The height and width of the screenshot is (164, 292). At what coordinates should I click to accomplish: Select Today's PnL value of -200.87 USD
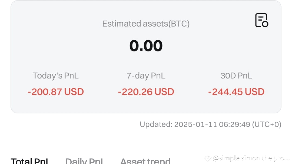(x=55, y=92)
